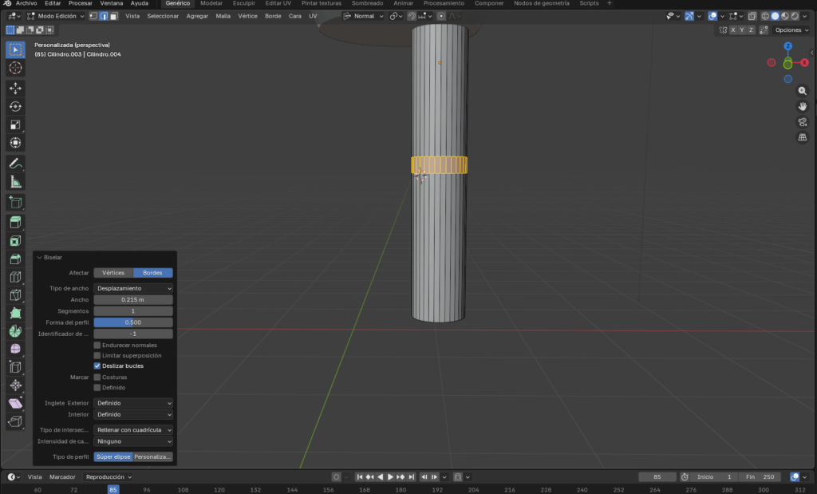Click the Measure tool icon
The image size is (817, 494).
tap(15, 183)
